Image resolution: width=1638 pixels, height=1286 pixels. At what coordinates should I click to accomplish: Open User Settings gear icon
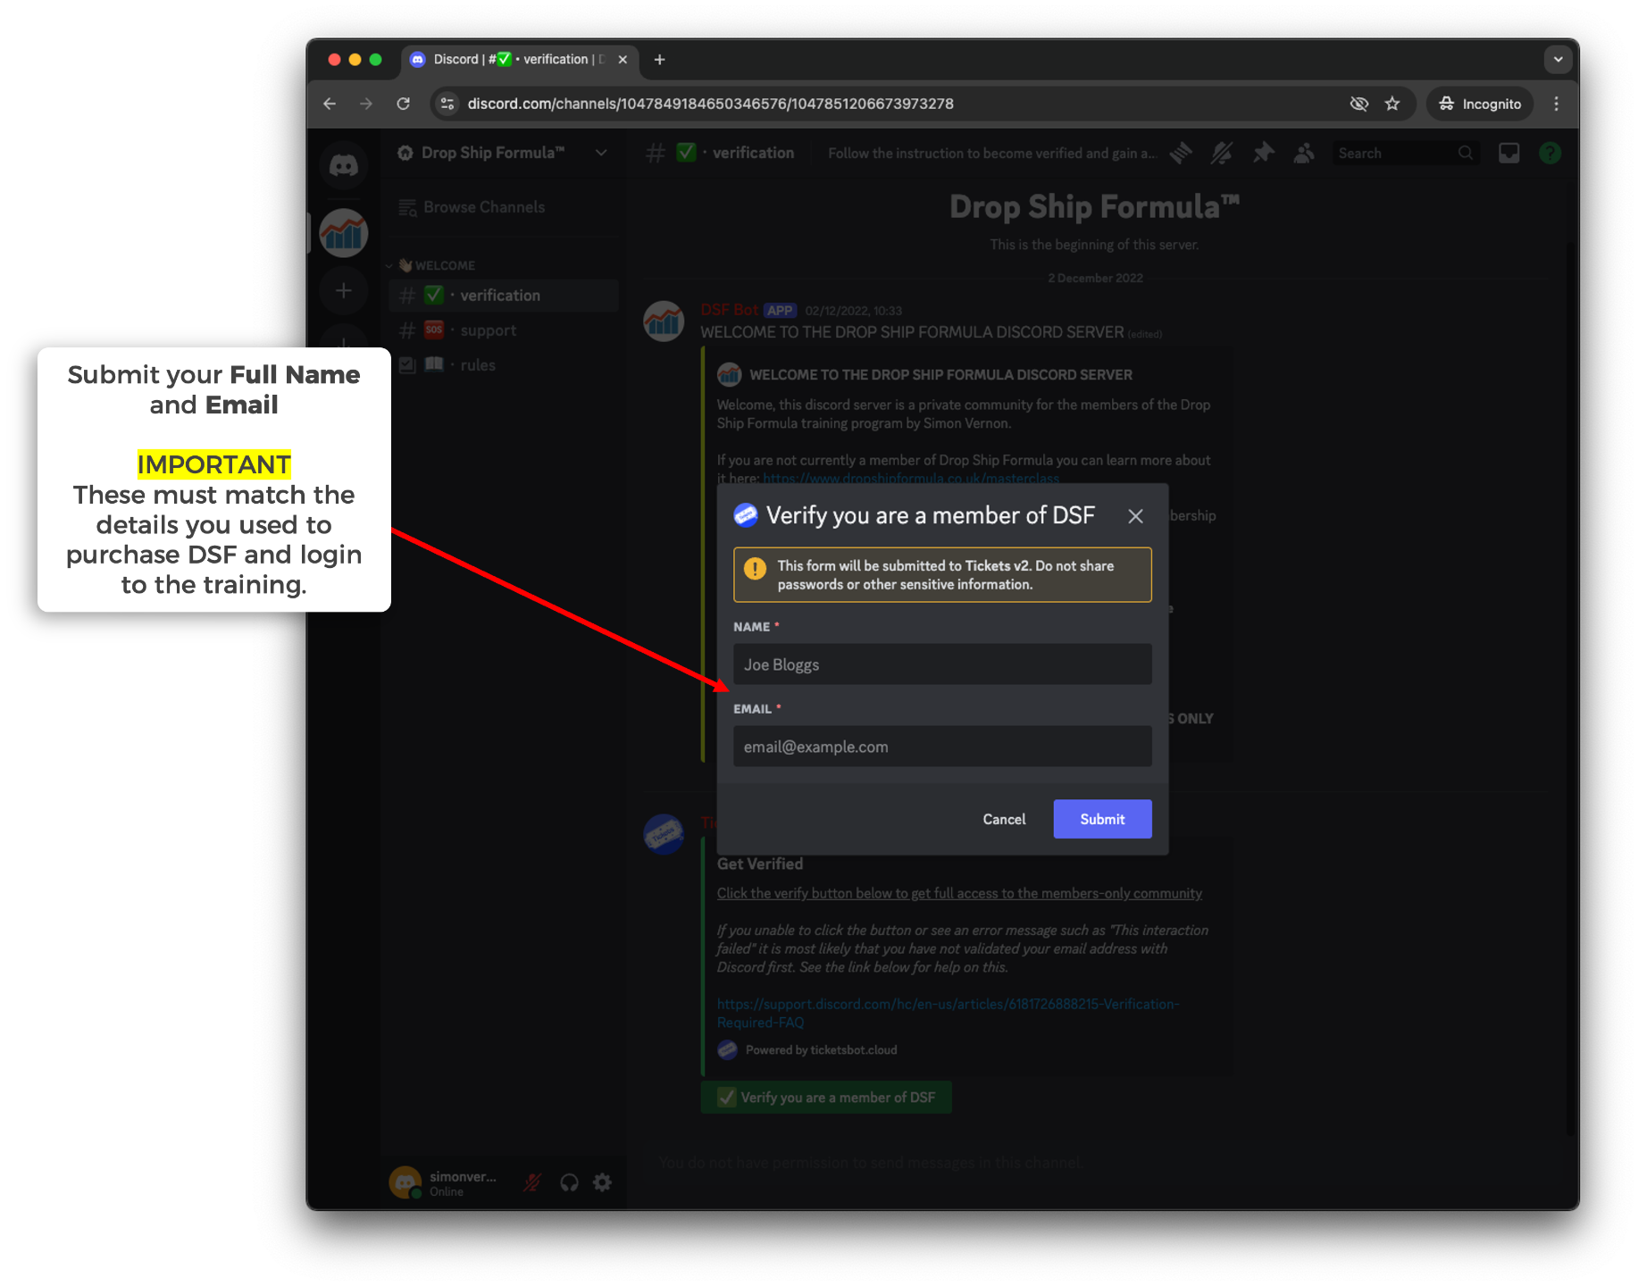[x=603, y=1182]
